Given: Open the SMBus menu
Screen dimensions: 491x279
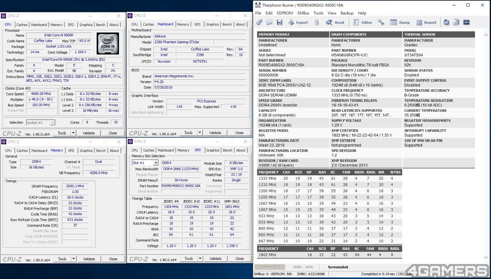Looking at the screenshot, I should [x=303, y=13].
